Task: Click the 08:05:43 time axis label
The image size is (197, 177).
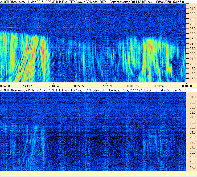Action: coord(159,86)
